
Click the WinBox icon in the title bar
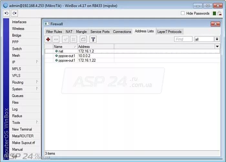tap(5, 5)
